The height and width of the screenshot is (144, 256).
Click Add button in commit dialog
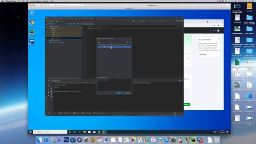tap(119, 93)
